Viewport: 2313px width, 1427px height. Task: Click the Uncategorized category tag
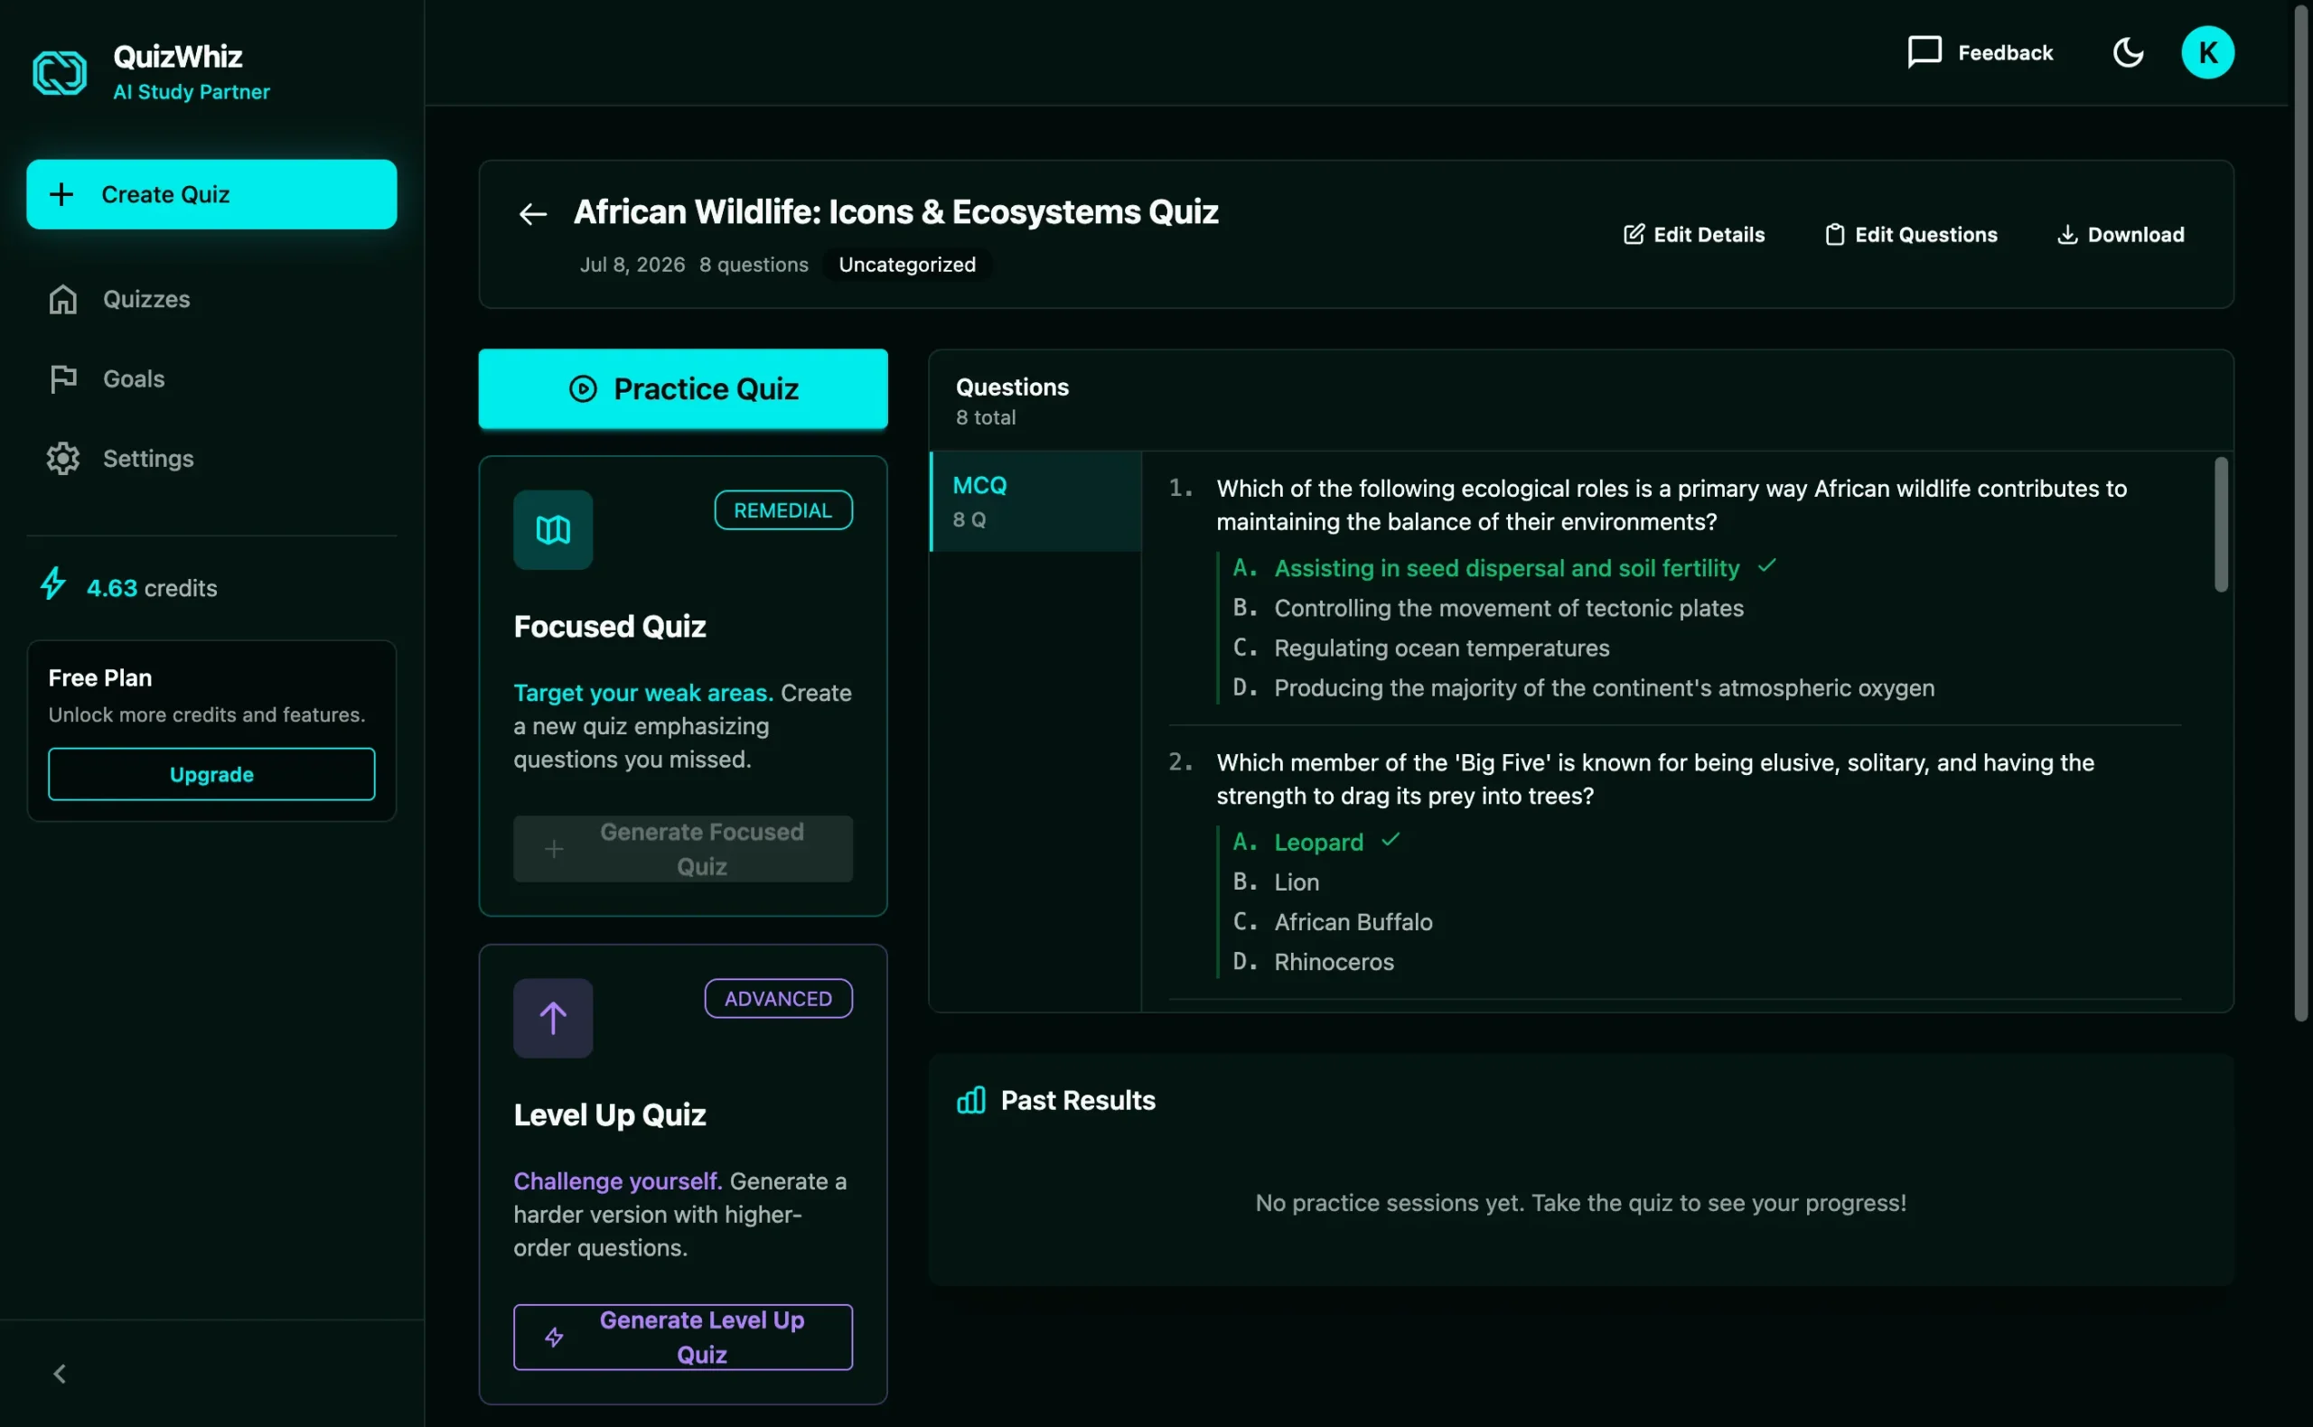906,265
